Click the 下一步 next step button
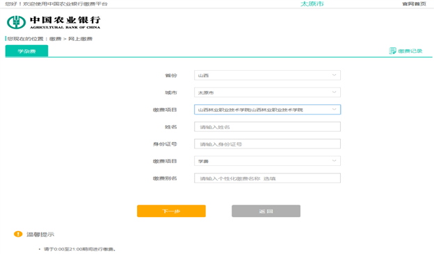 pos(171,211)
